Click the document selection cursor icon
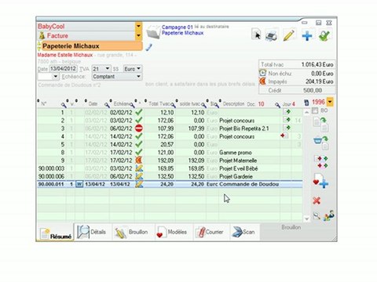The image size is (377, 282). pos(256,34)
